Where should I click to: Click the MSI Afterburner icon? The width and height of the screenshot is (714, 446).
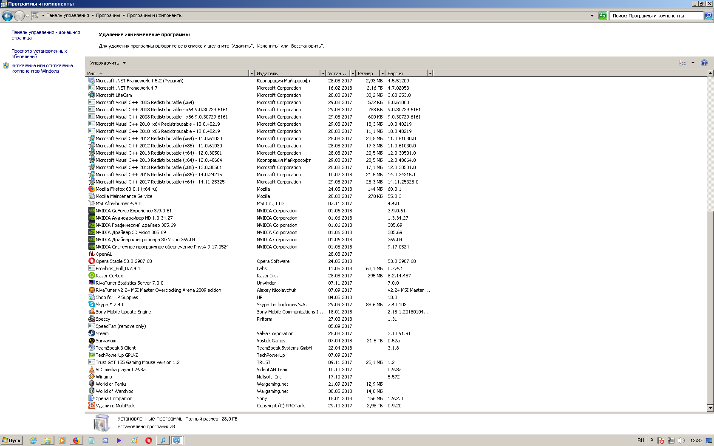91,203
